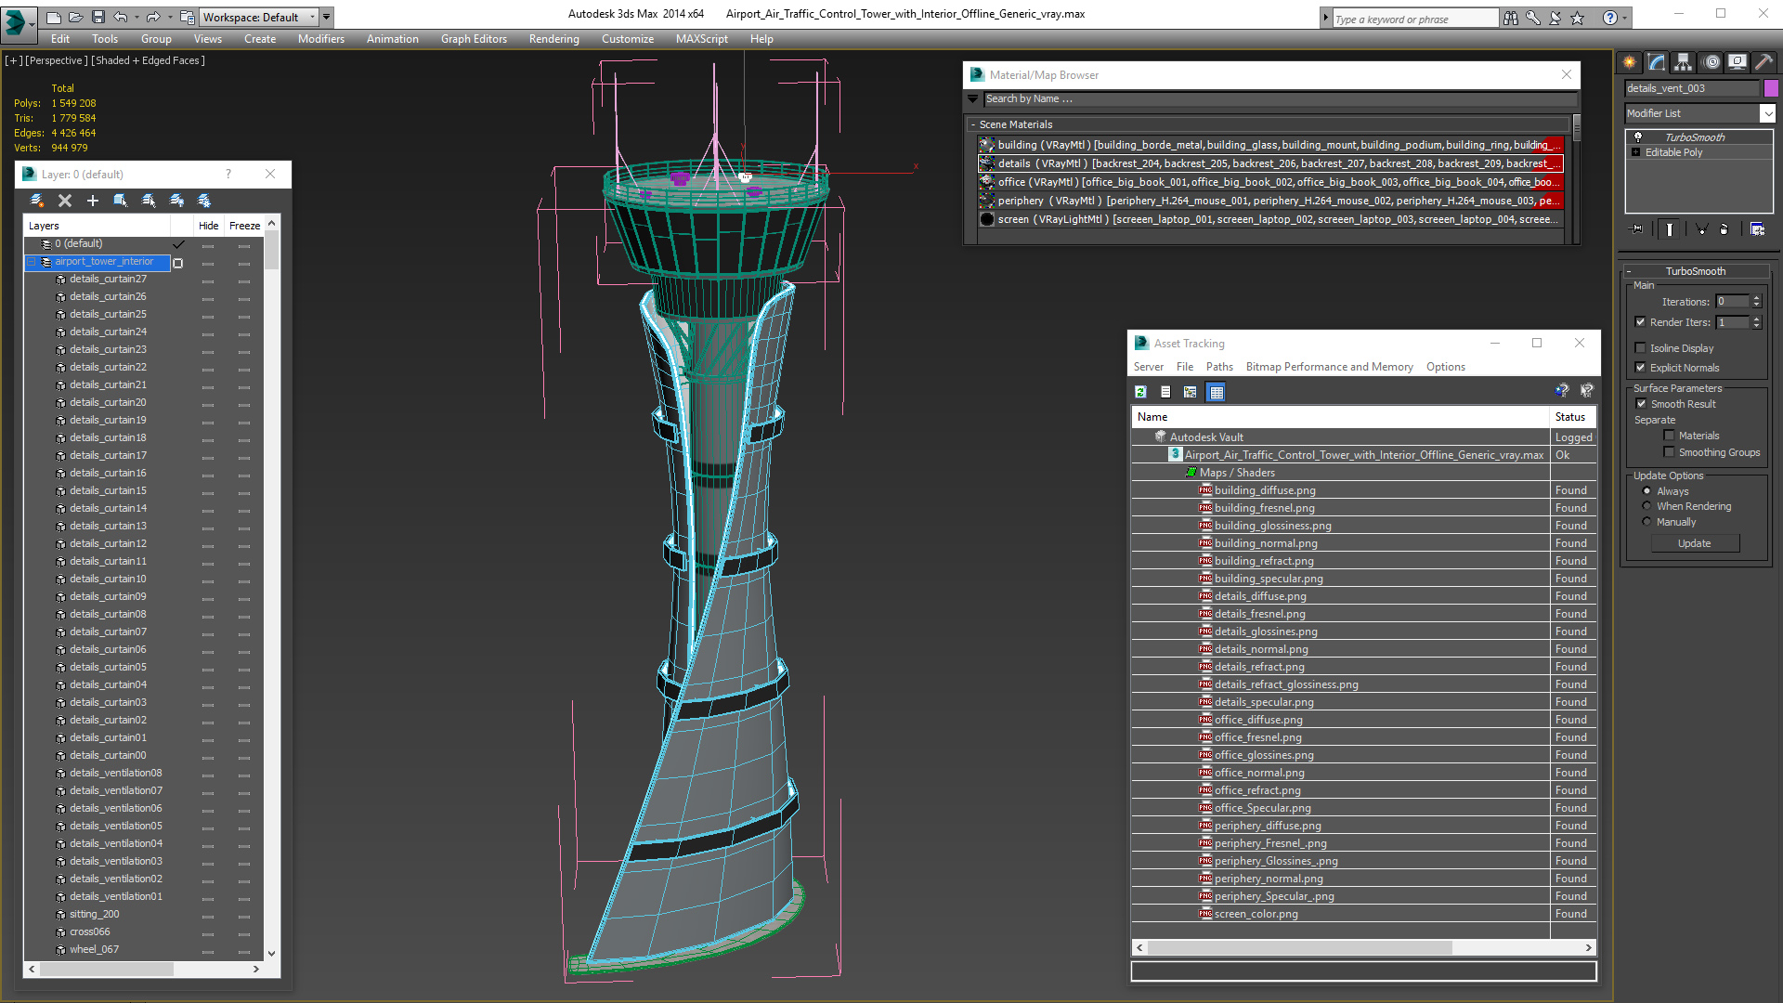Click Make Unique modifier icon

(x=1701, y=228)
